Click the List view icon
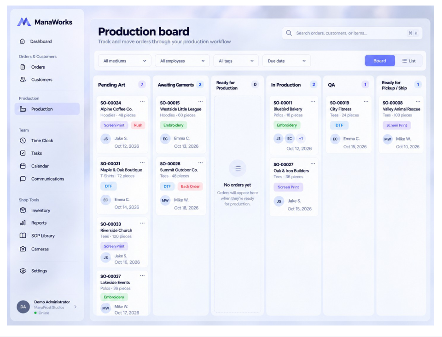 (404, 61)
